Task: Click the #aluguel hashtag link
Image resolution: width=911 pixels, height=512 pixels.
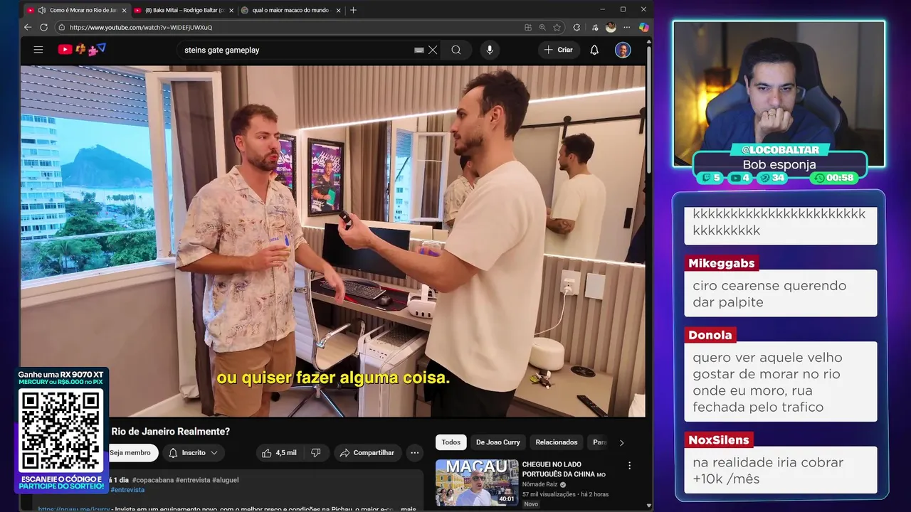Action: [226, 480]
